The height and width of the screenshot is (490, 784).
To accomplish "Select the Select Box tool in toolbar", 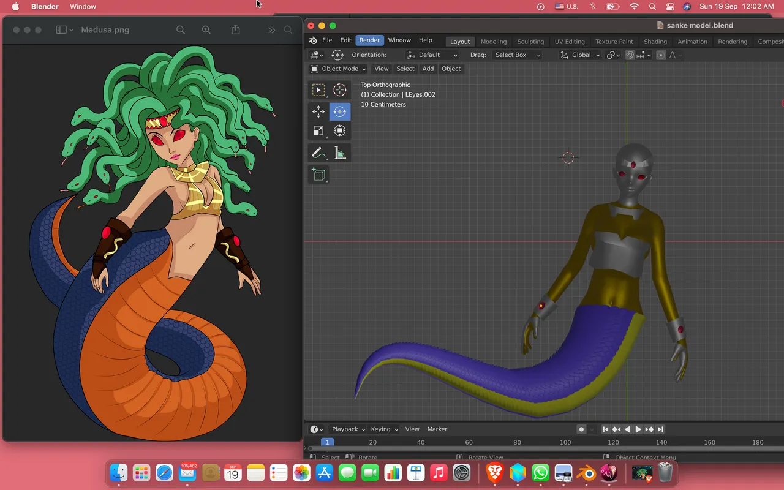I will click(318, 90).
